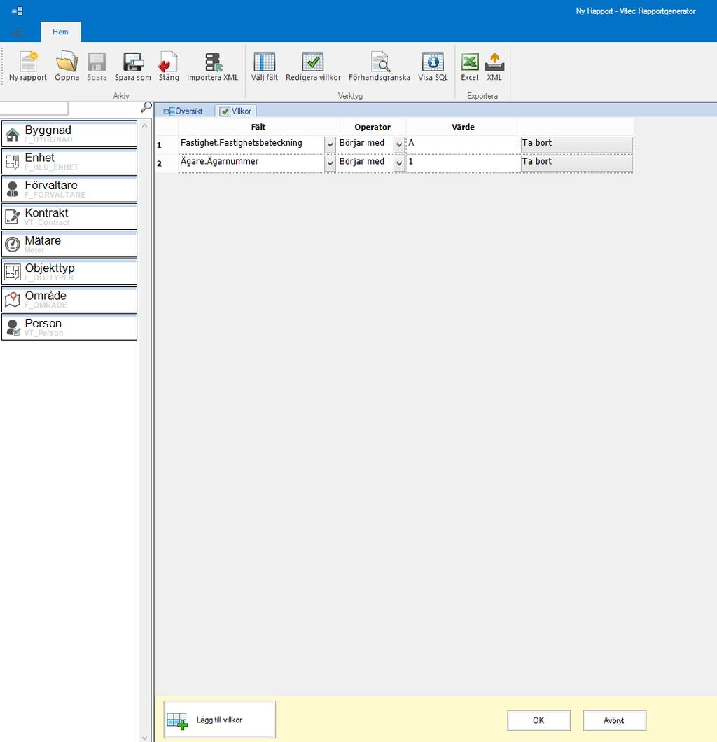This screenshot has height=742, width=717.
Task: Select the Förvaltare table
Action: click(x=69, y=188)
